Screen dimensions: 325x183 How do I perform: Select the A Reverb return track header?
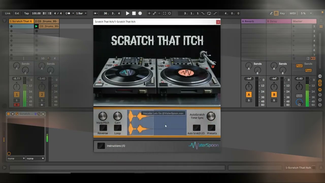pyautogui.click(x=253, y=21)
